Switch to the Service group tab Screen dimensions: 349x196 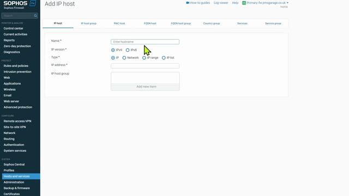[x=273, y=23]
